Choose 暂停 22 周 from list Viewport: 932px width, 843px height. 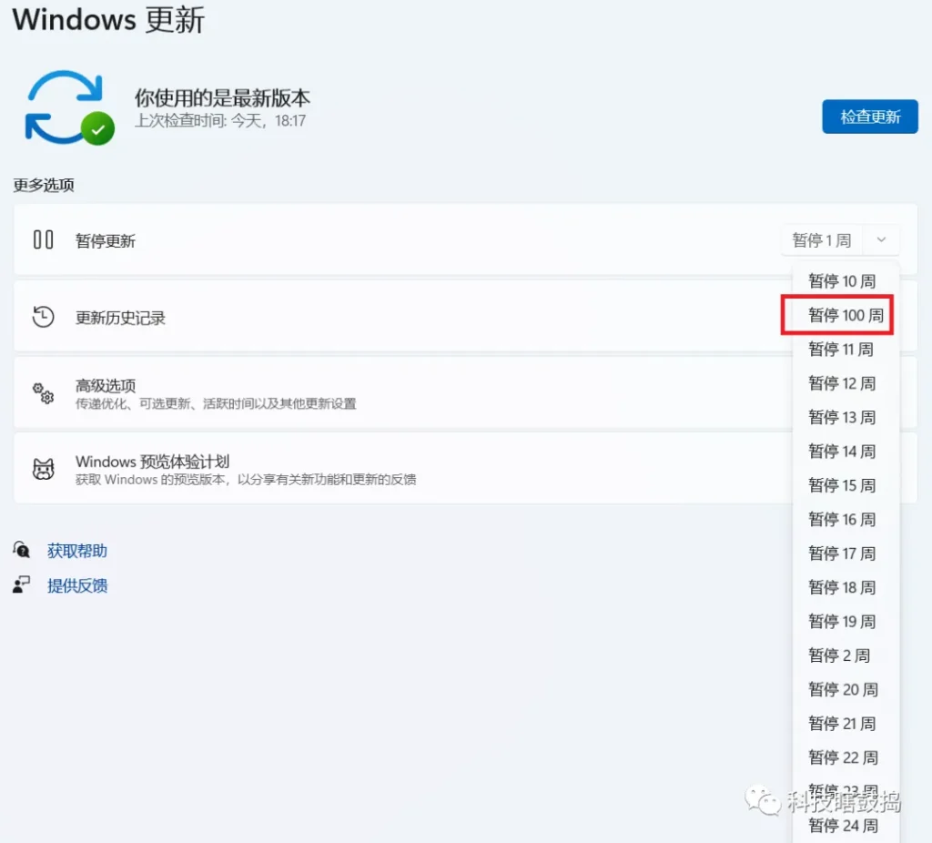point(843,757)
